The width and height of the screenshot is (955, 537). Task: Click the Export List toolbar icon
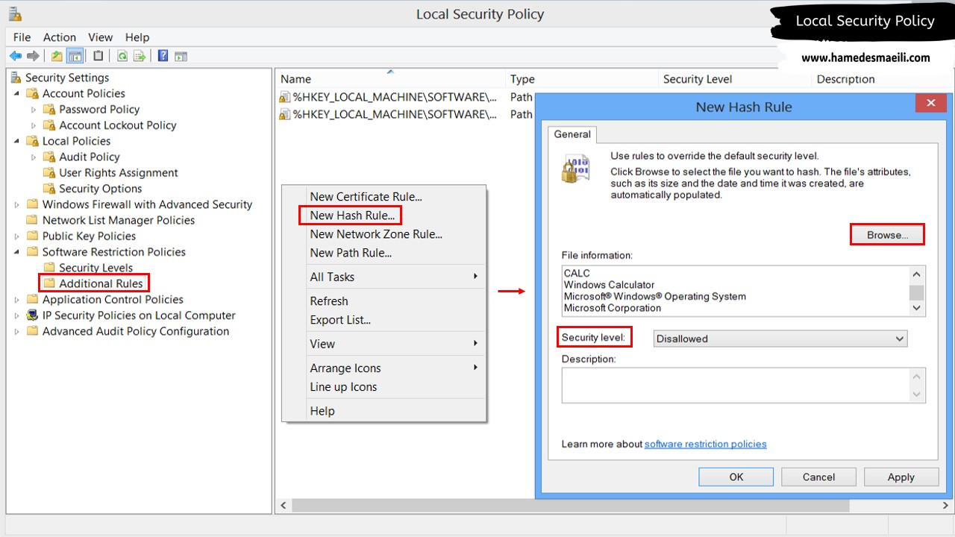pos(139,56)
